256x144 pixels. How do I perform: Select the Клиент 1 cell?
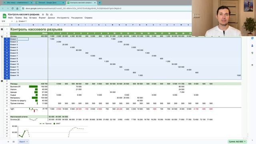[19, 39]
